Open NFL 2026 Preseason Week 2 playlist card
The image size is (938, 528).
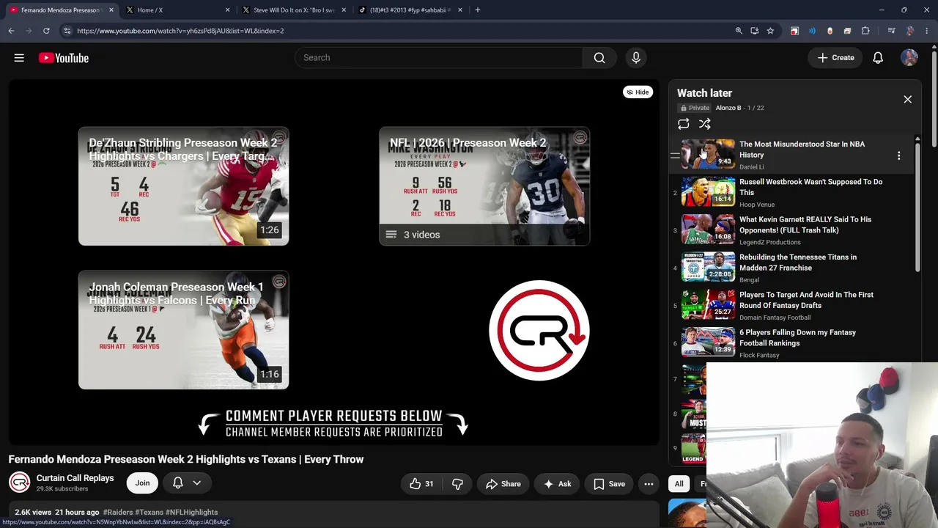[x=484, y=186]
